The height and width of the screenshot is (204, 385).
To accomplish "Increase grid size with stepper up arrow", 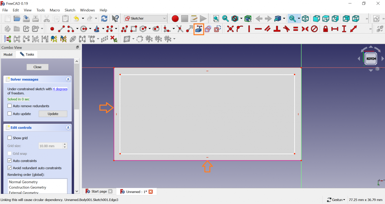I will (x=65, y=144).
